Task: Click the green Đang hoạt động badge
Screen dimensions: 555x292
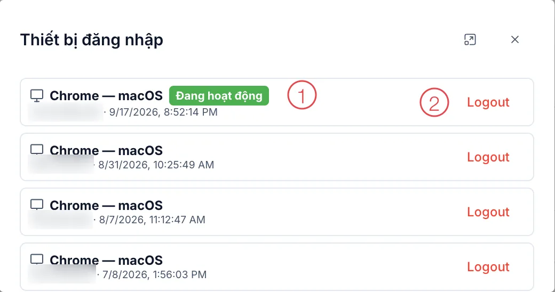Action: pyautogui.click(x=219, y=95)
